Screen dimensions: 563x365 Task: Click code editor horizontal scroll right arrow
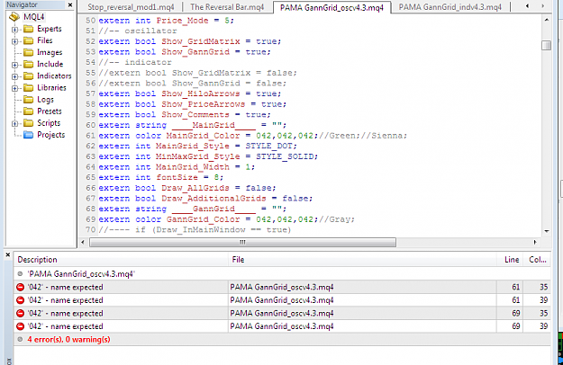click(535, 242)
